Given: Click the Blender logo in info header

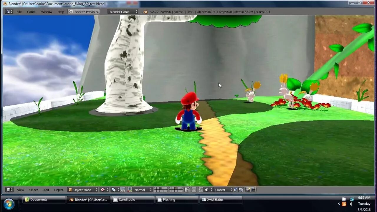Looking at the screenshot, I should click(x=145, y=12).
